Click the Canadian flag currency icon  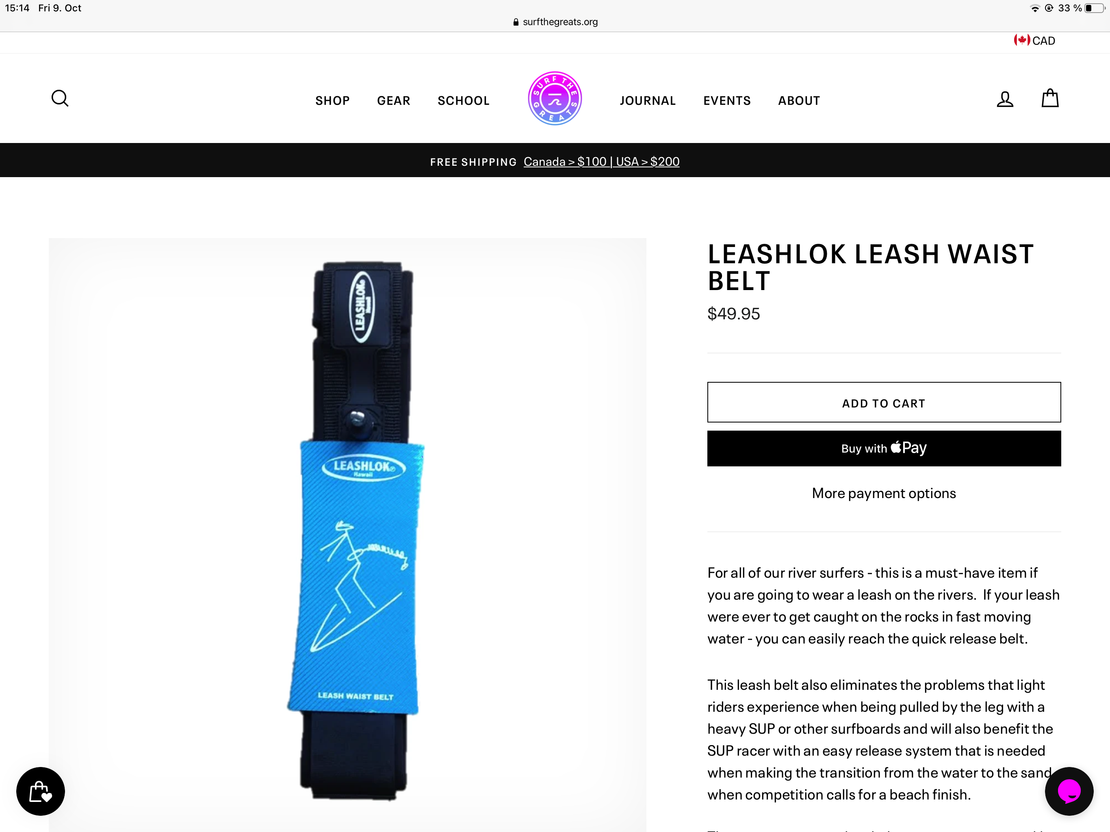(1022, 40)
